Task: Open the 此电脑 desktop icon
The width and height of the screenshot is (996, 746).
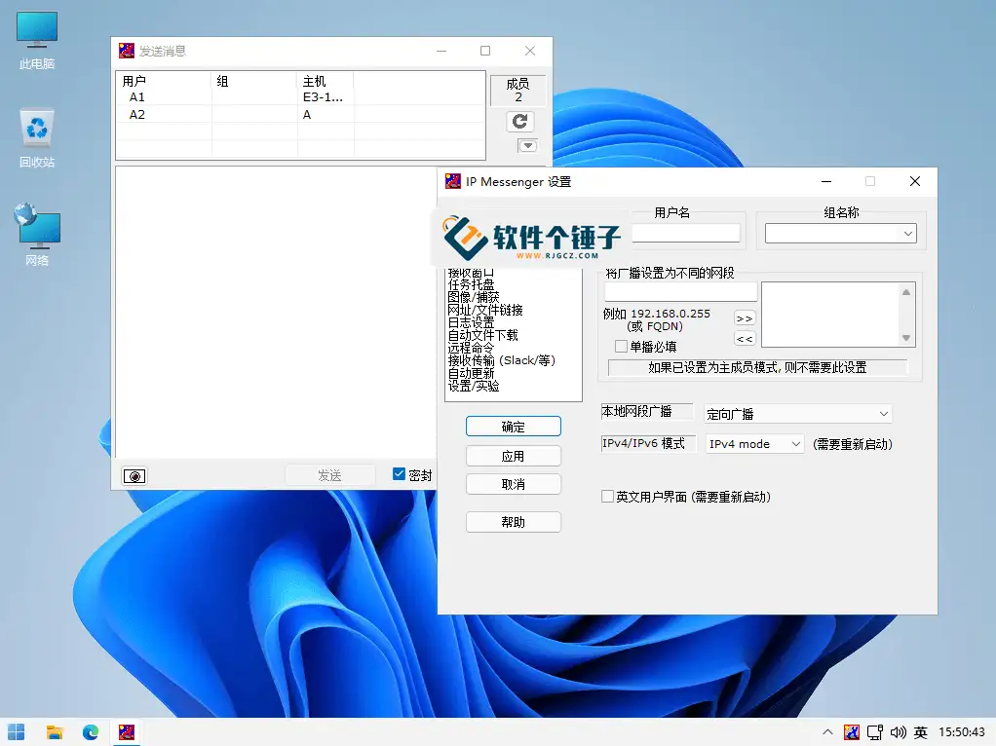Action: tap(37, 40)
